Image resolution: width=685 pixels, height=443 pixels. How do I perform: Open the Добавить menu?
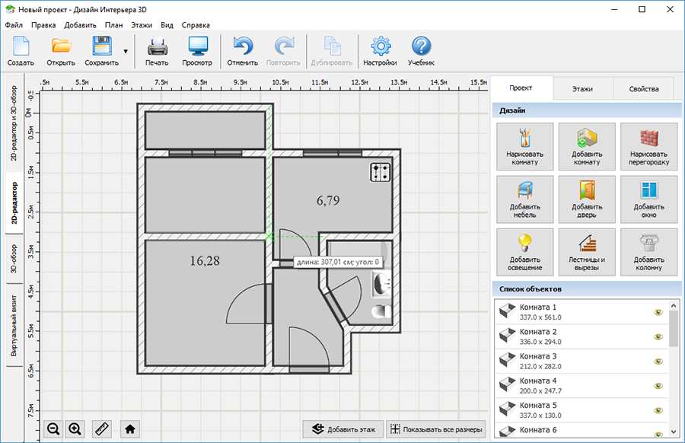point(81,25)
